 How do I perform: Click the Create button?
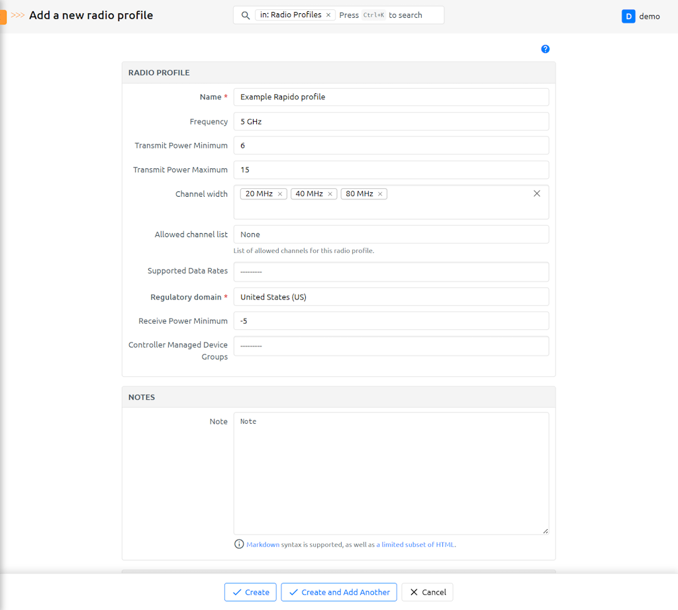[250, 592]
